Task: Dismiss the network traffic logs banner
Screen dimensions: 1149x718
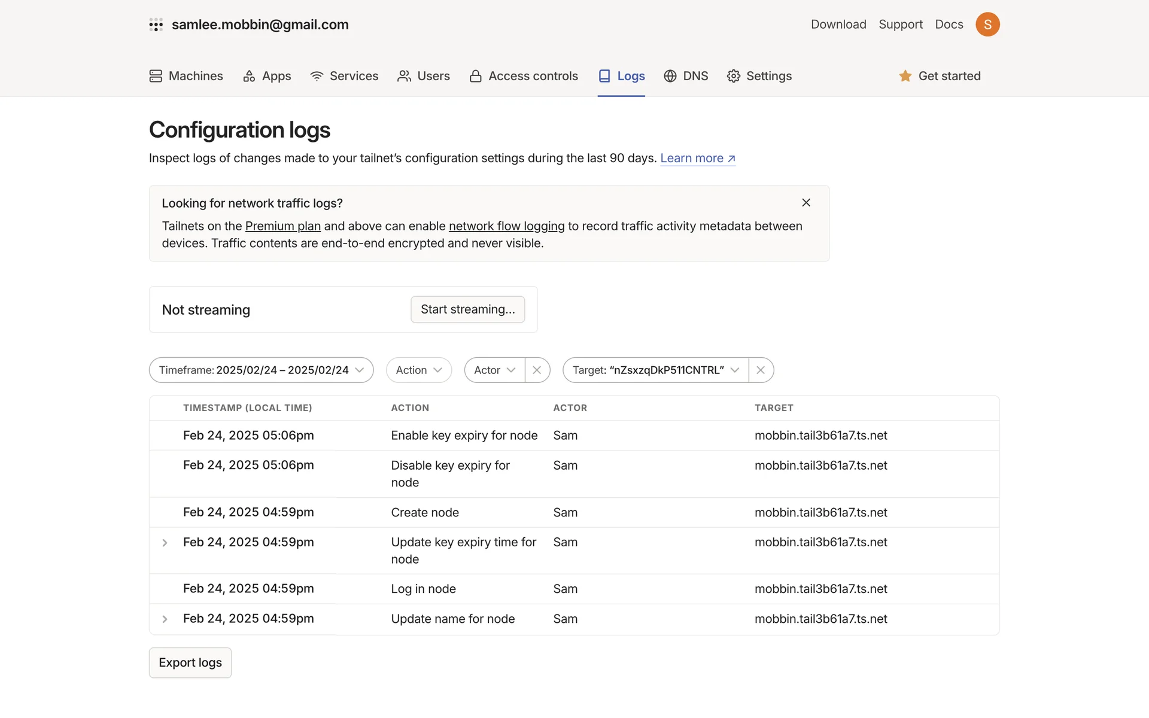Action: point(806,203)
